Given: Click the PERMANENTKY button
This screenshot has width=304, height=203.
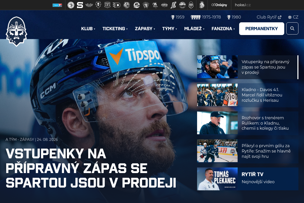Looking at the screenshot, I should pos(262,29).
